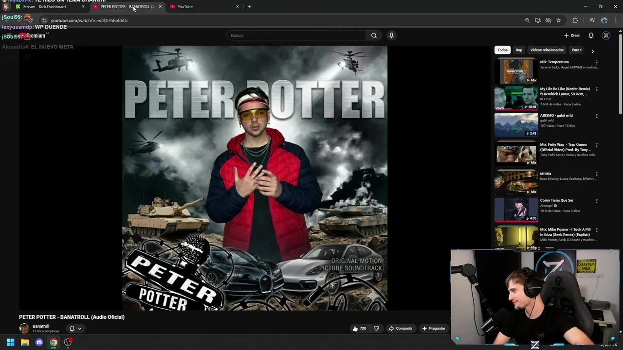Open ABISMO - gabii wrld thumbnail
The width and height of the screenshot is (623, 350).
click(516, 124)
